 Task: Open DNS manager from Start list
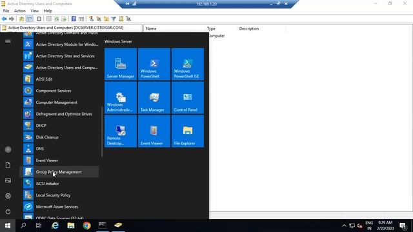coord(59,148)
